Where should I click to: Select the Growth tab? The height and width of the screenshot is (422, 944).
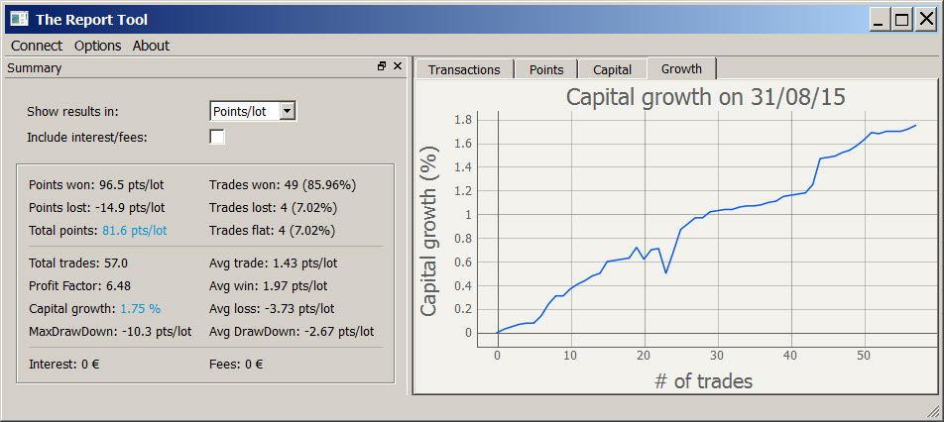click(681, 68)
